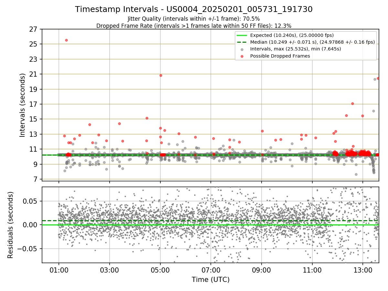This screenshot has width=388, height=291.
Task: Click the Jitter Quality 70.5% subtitle
Action: [194, 19]
